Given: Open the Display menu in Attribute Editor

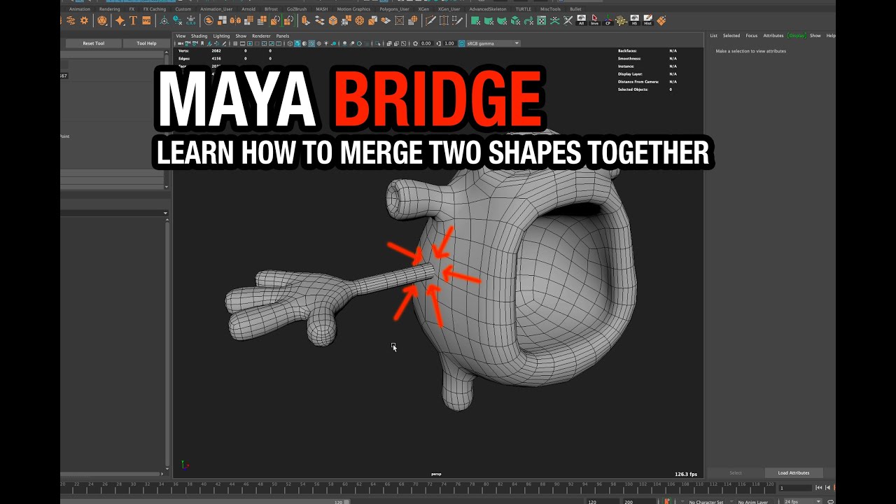Looking at the screenshot, I should [797, 36].
